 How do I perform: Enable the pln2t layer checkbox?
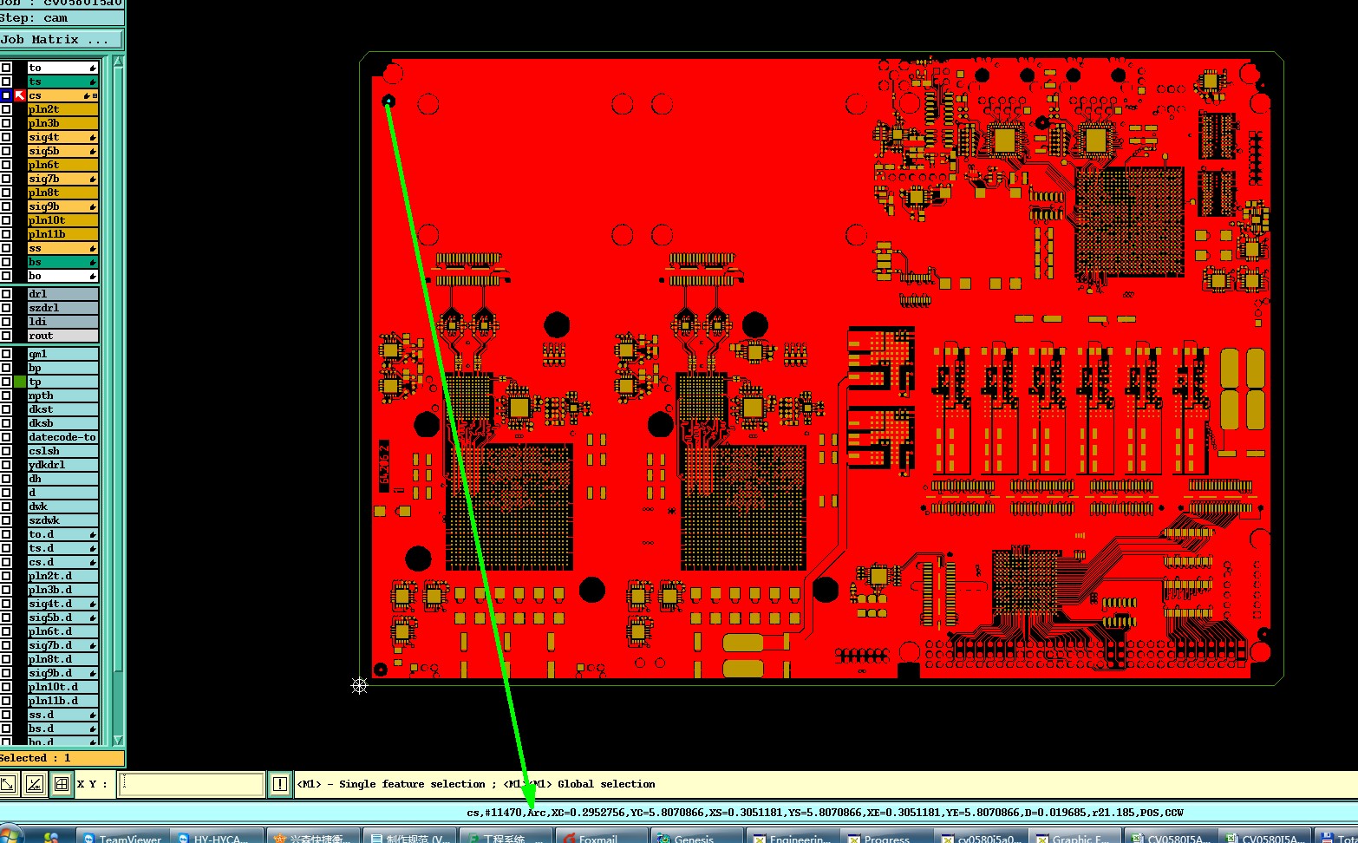pyautogui.click(x=6, y=109)
